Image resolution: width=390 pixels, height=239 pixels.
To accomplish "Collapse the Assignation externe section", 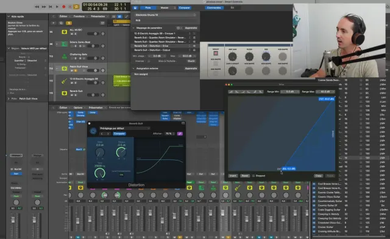I will point(133,68).
